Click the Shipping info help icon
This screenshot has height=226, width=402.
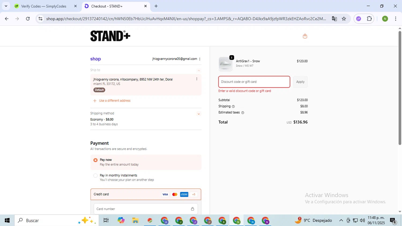click(233, 106)
